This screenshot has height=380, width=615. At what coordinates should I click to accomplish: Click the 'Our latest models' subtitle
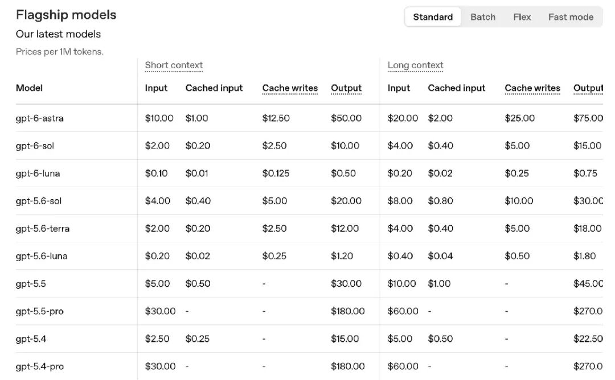pos(58,34)
